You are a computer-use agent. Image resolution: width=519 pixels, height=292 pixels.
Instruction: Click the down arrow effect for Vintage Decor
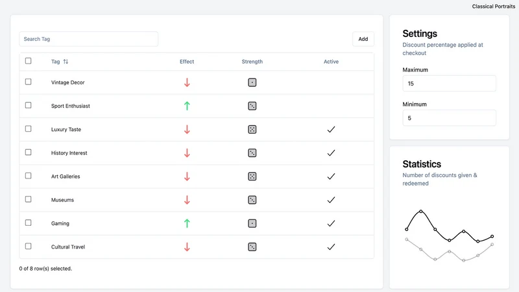coord(187,82)
